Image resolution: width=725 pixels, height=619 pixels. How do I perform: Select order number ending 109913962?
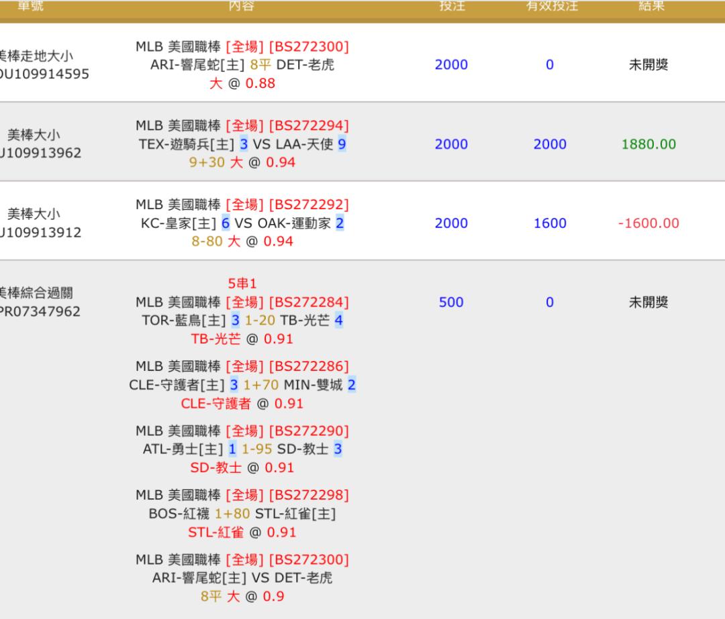tap(41, 153)
